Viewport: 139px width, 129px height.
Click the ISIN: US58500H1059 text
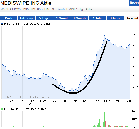click(39, 9)
